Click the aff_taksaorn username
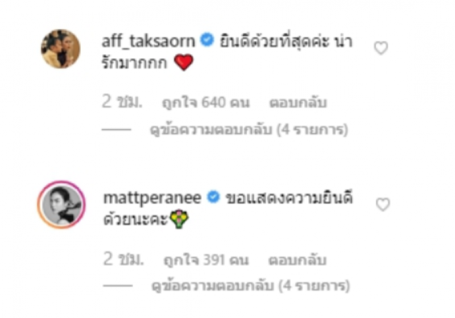Screen dimensions: 455x318 point(148,41)
